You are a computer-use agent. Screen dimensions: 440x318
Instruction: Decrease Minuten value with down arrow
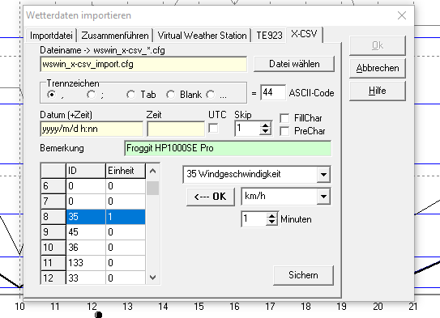point(271,222)
